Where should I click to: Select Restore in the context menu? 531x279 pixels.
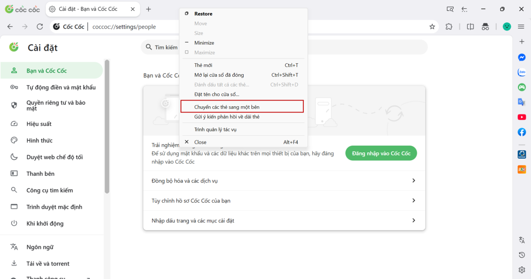click(243, 14)
